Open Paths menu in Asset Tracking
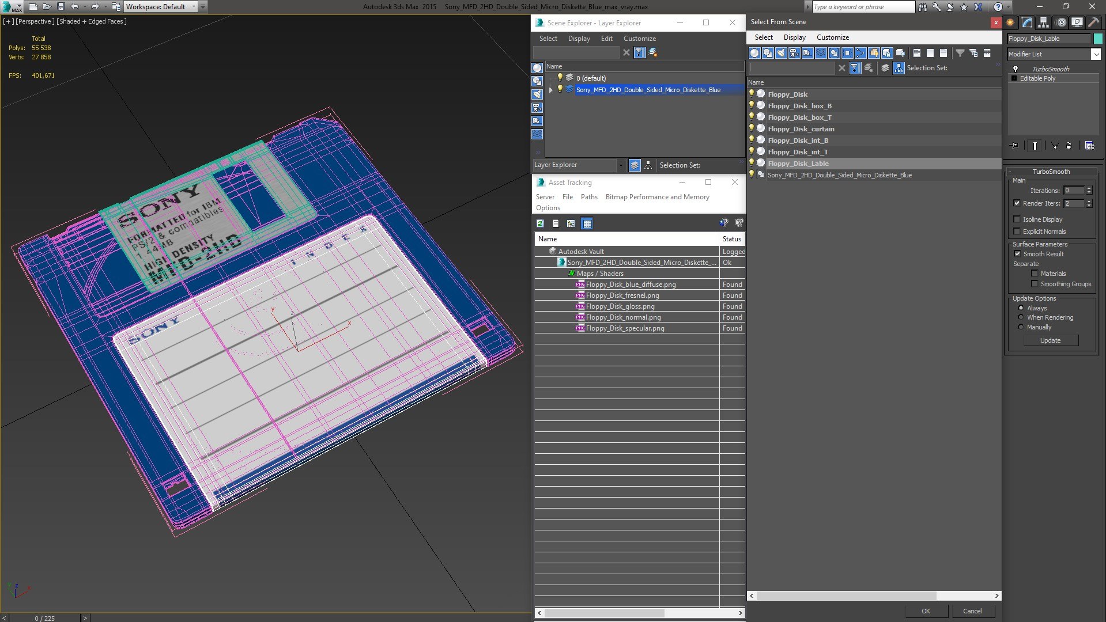This screenshot has width=1106, height=622. 589,197
